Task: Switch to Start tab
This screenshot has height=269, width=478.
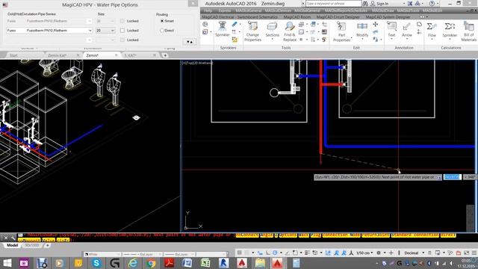Action: (x=13, y=55)
